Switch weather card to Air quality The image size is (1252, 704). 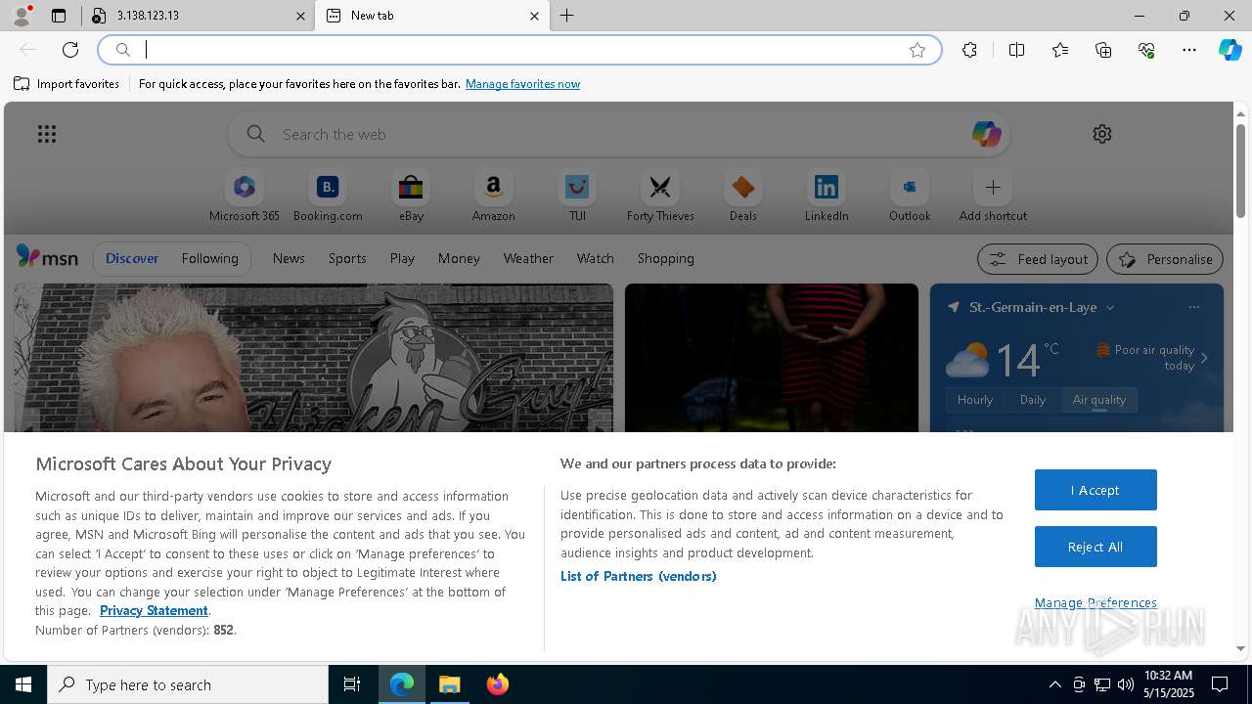click(x=1099, y=399)
